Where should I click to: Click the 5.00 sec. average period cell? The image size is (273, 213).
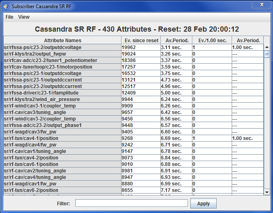click(x=177, y=93)
